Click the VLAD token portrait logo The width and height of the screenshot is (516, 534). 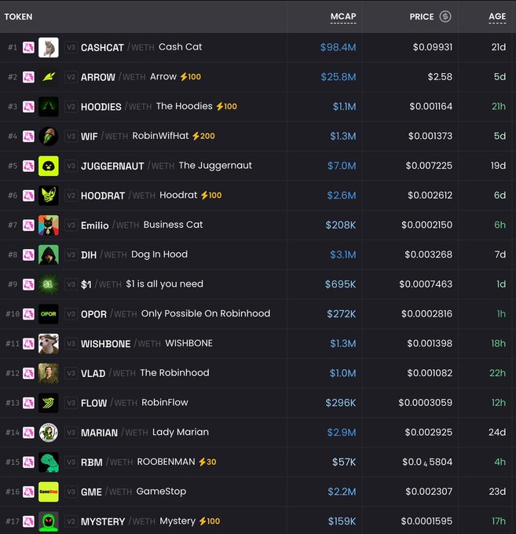point(49,373)
